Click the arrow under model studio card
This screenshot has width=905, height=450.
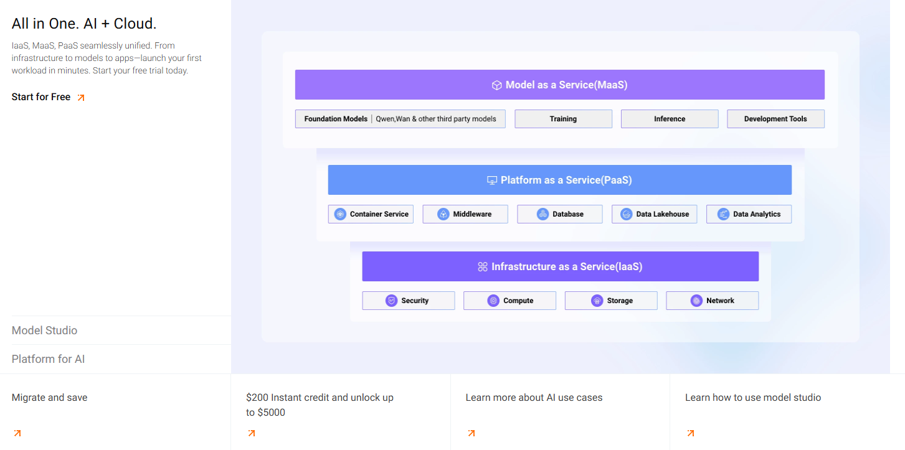pos(691,433)
